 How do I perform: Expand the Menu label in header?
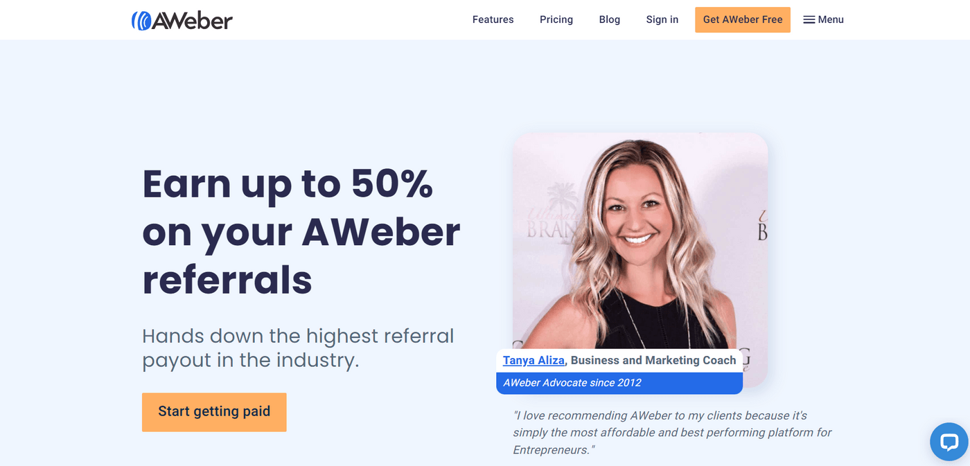(831, 19)
